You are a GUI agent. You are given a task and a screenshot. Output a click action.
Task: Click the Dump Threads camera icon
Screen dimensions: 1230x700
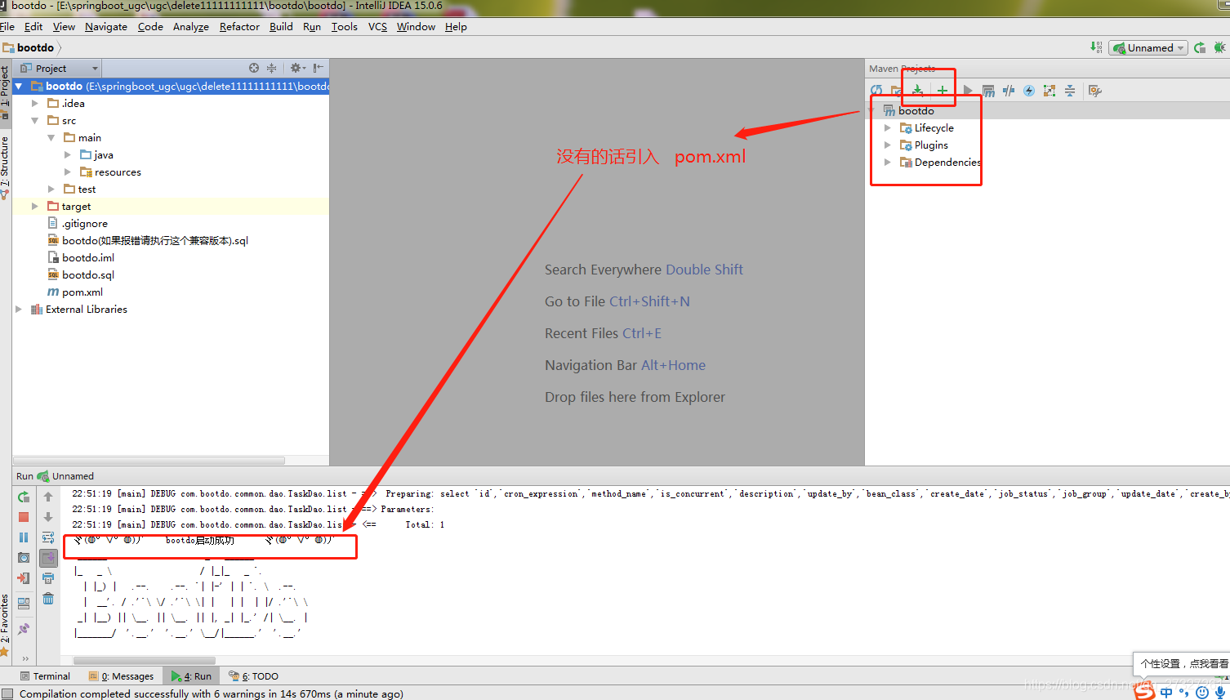24,558
